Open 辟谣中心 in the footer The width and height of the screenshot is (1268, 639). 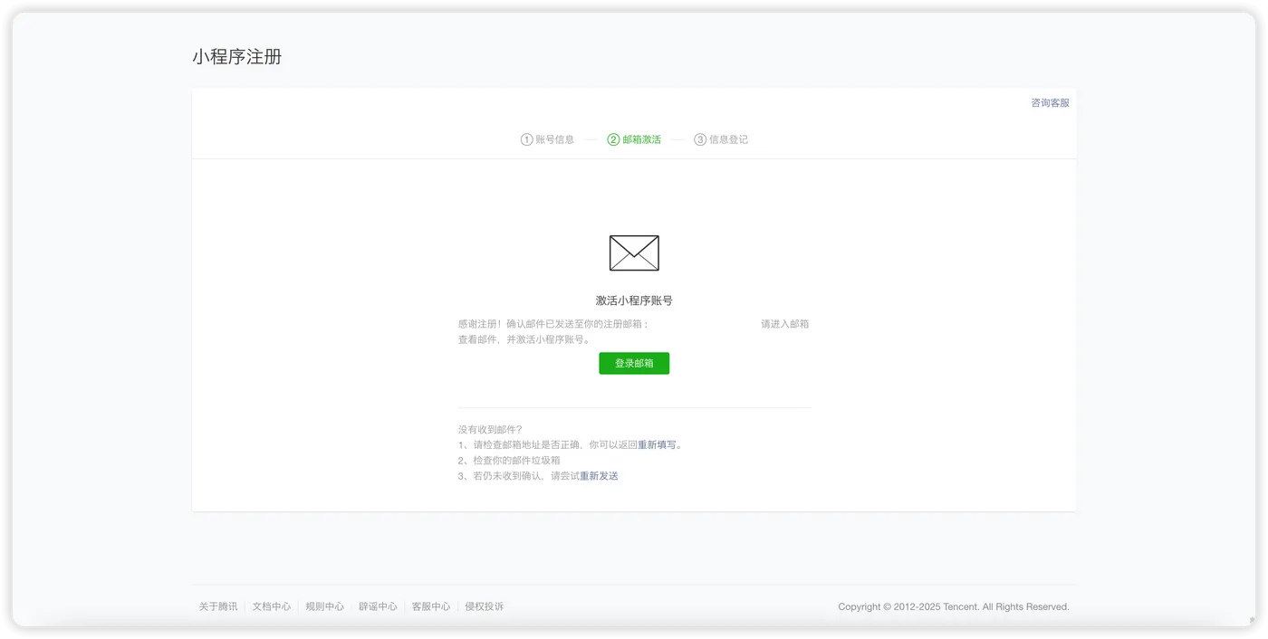point(378,606)
